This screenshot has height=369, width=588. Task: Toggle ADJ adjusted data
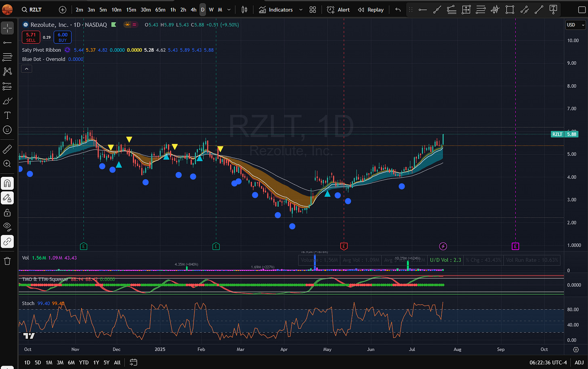[x=579, y=363]
